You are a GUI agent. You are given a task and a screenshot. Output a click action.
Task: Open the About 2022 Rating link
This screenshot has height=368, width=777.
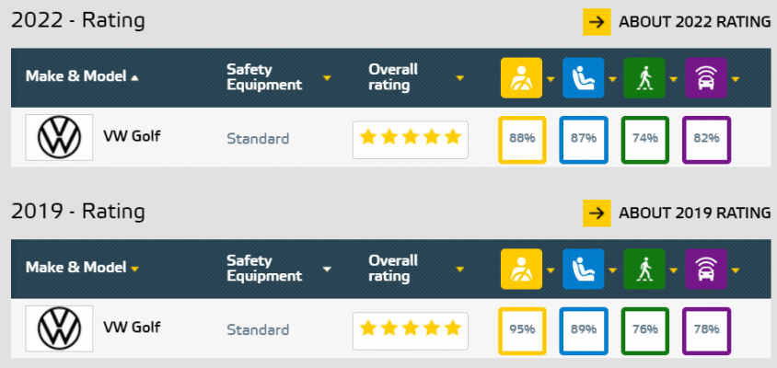pyautogui.click(x=695, y=22)
